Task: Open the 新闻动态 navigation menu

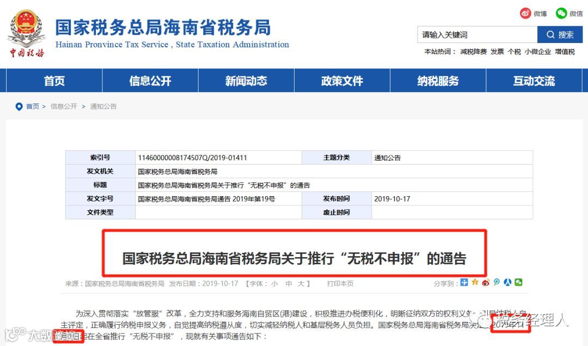Action: point(246,81)
